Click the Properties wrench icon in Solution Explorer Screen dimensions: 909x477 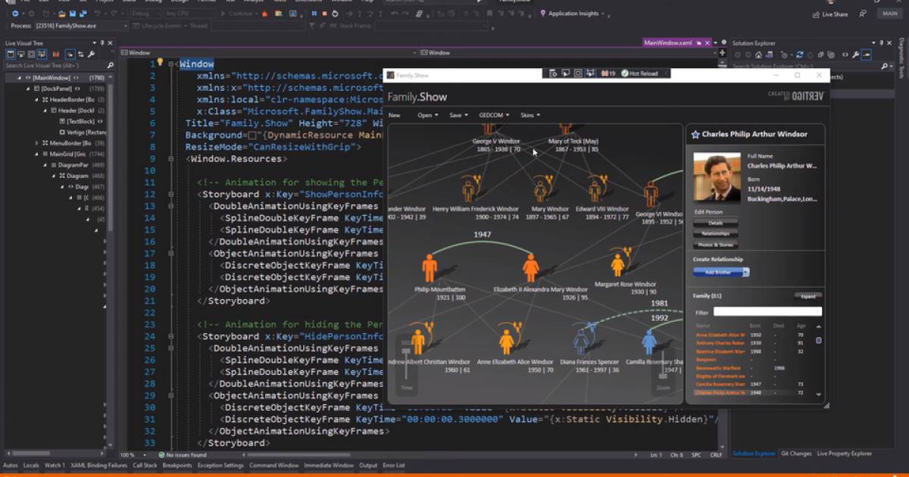pos(855,53)
